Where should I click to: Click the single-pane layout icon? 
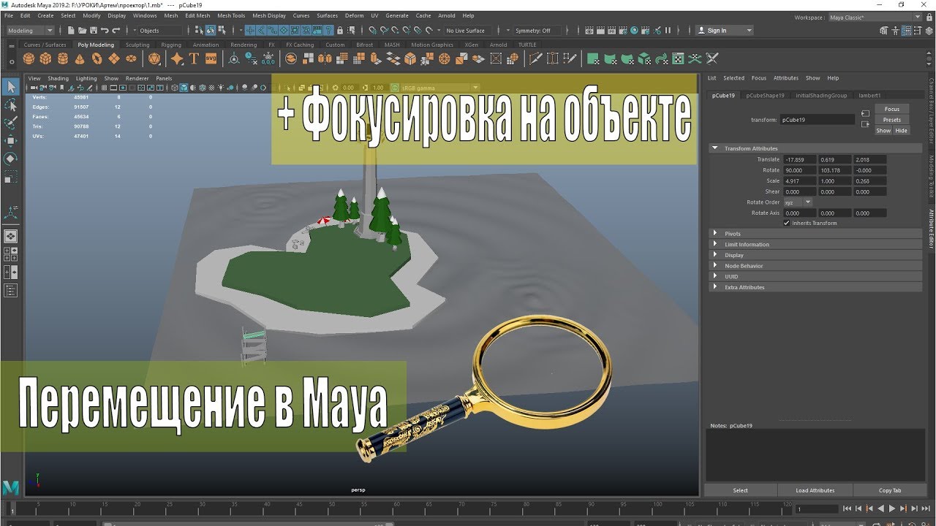(11, 236)
